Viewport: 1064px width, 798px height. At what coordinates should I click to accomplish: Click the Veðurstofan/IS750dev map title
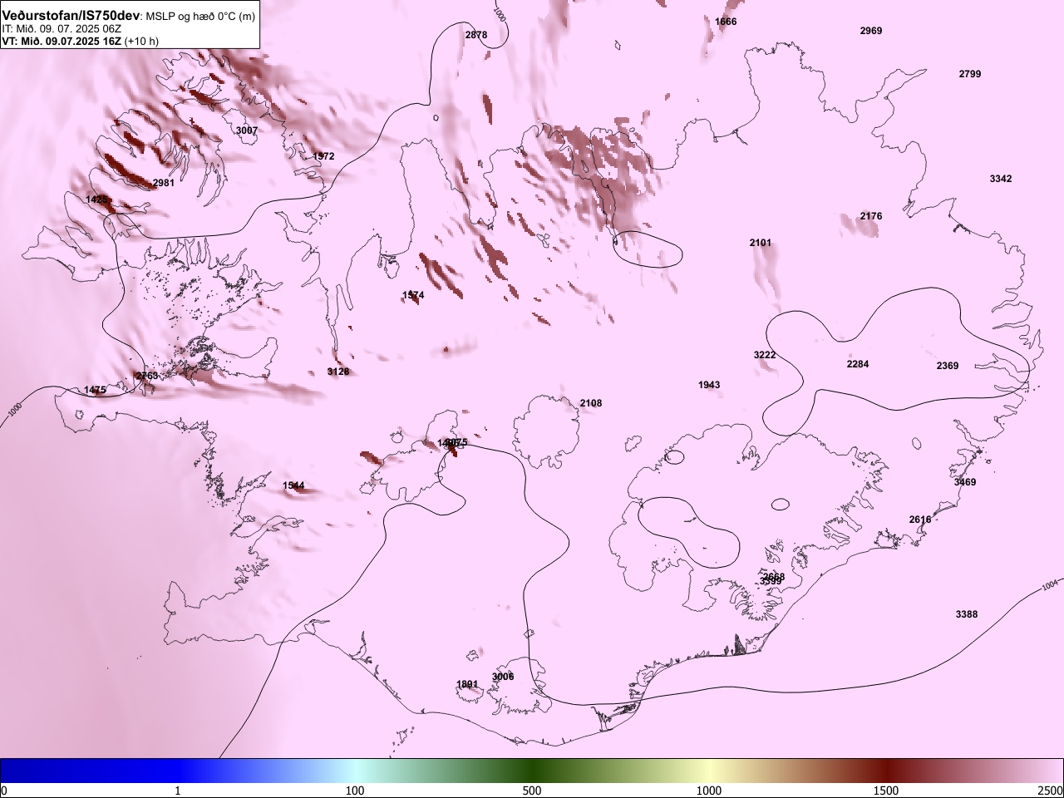[x=71, y=16]
